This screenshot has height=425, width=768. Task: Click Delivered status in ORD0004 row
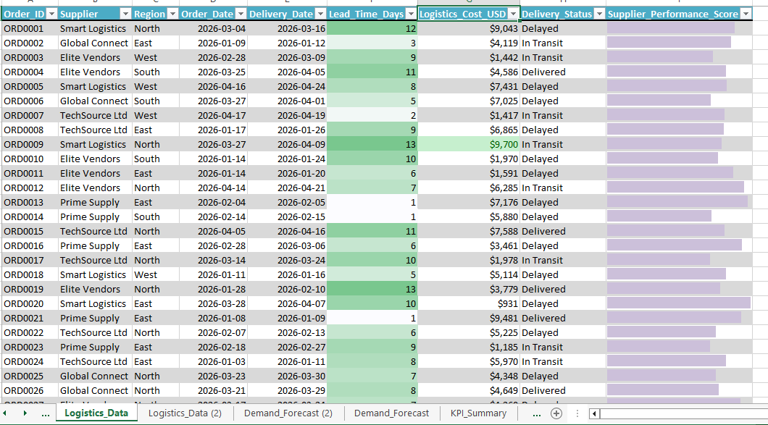click(563, 72)
